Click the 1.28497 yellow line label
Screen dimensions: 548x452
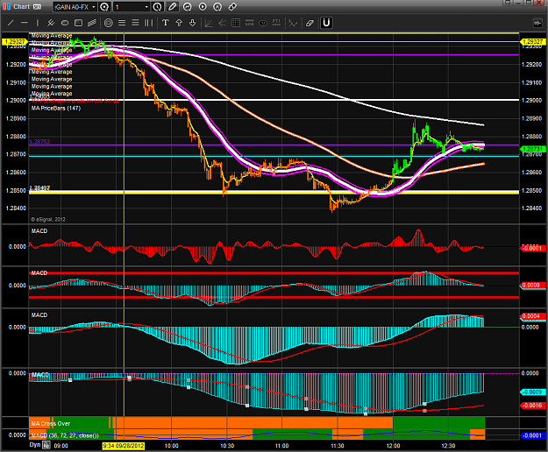point(39,187)
